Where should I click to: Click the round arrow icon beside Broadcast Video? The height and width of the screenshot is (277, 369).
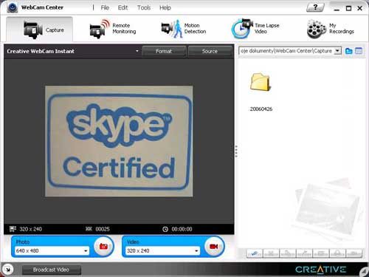pos(7,270)
